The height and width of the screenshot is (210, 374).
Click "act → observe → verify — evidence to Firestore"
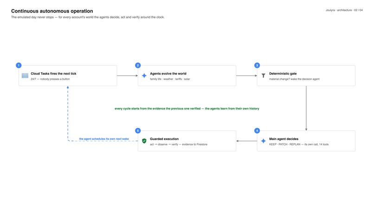[x=179, y=144]
